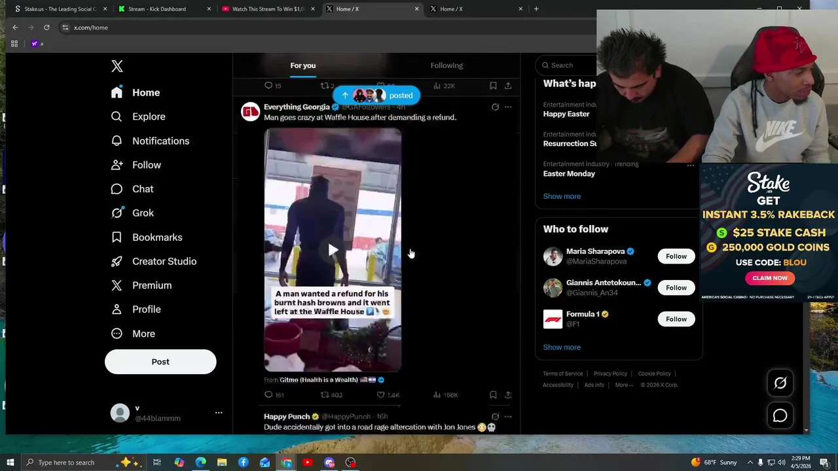
Task: Open the Windows Start menu
Action: tap(10, 462)
